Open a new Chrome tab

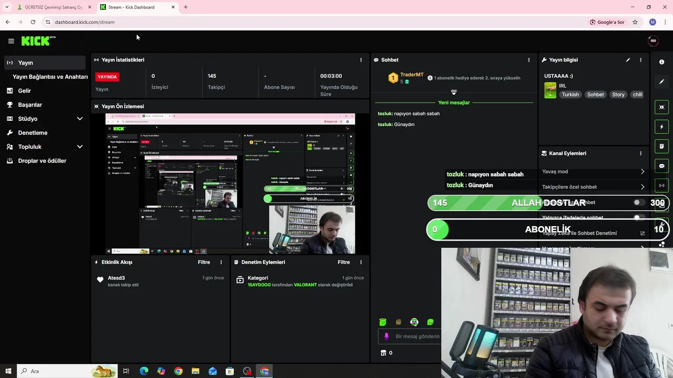point(186,7)
